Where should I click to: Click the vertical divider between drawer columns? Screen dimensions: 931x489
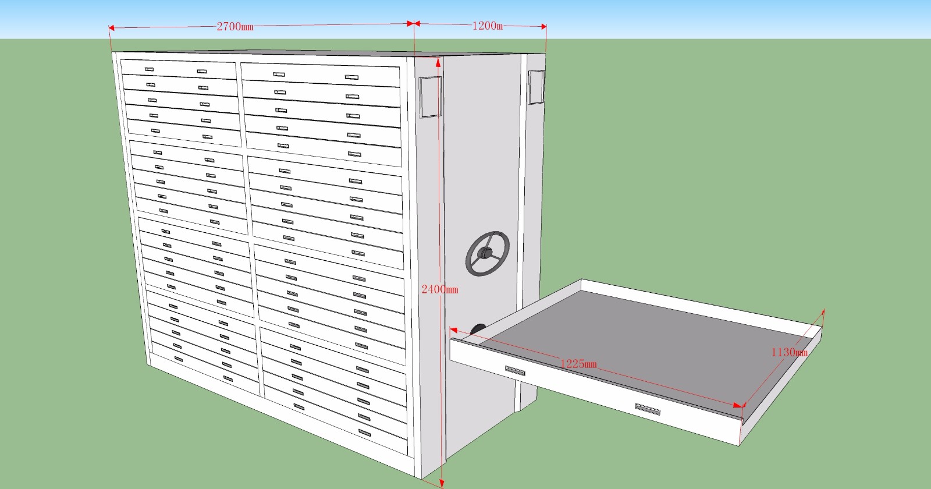[x=250, y=233]
